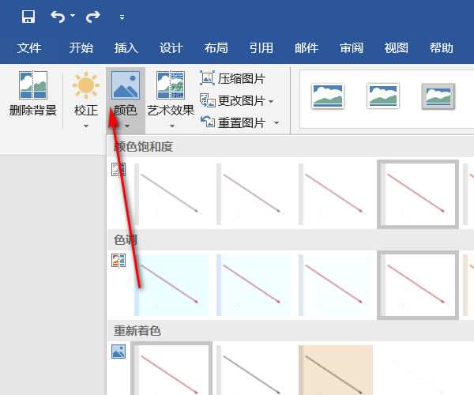
Task: Expand the 艺术效果 dropdown arrow
Action: click(x=172, y=126)
